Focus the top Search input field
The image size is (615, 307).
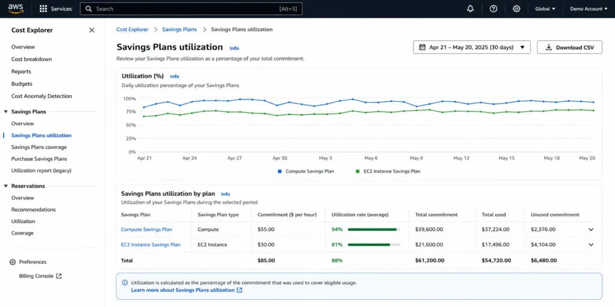[x=191, y=8]
